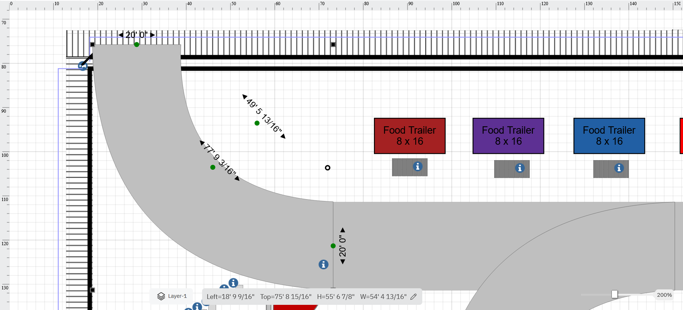This screenshot has width=683, height=310.
Task: Click the layers stack icon
Action: click(161, 296)
